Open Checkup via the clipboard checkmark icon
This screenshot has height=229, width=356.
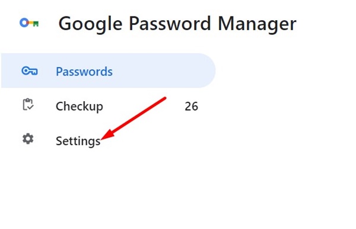28,105
